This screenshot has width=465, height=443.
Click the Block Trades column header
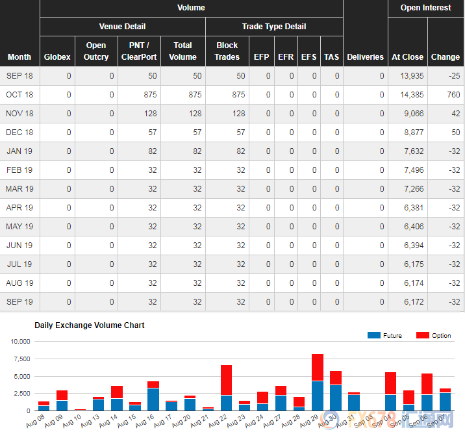coord(227,51)
